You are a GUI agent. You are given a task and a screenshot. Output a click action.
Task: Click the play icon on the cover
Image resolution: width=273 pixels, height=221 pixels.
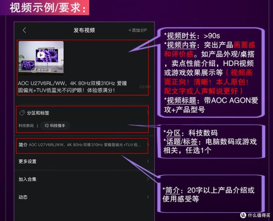point(41,55)
